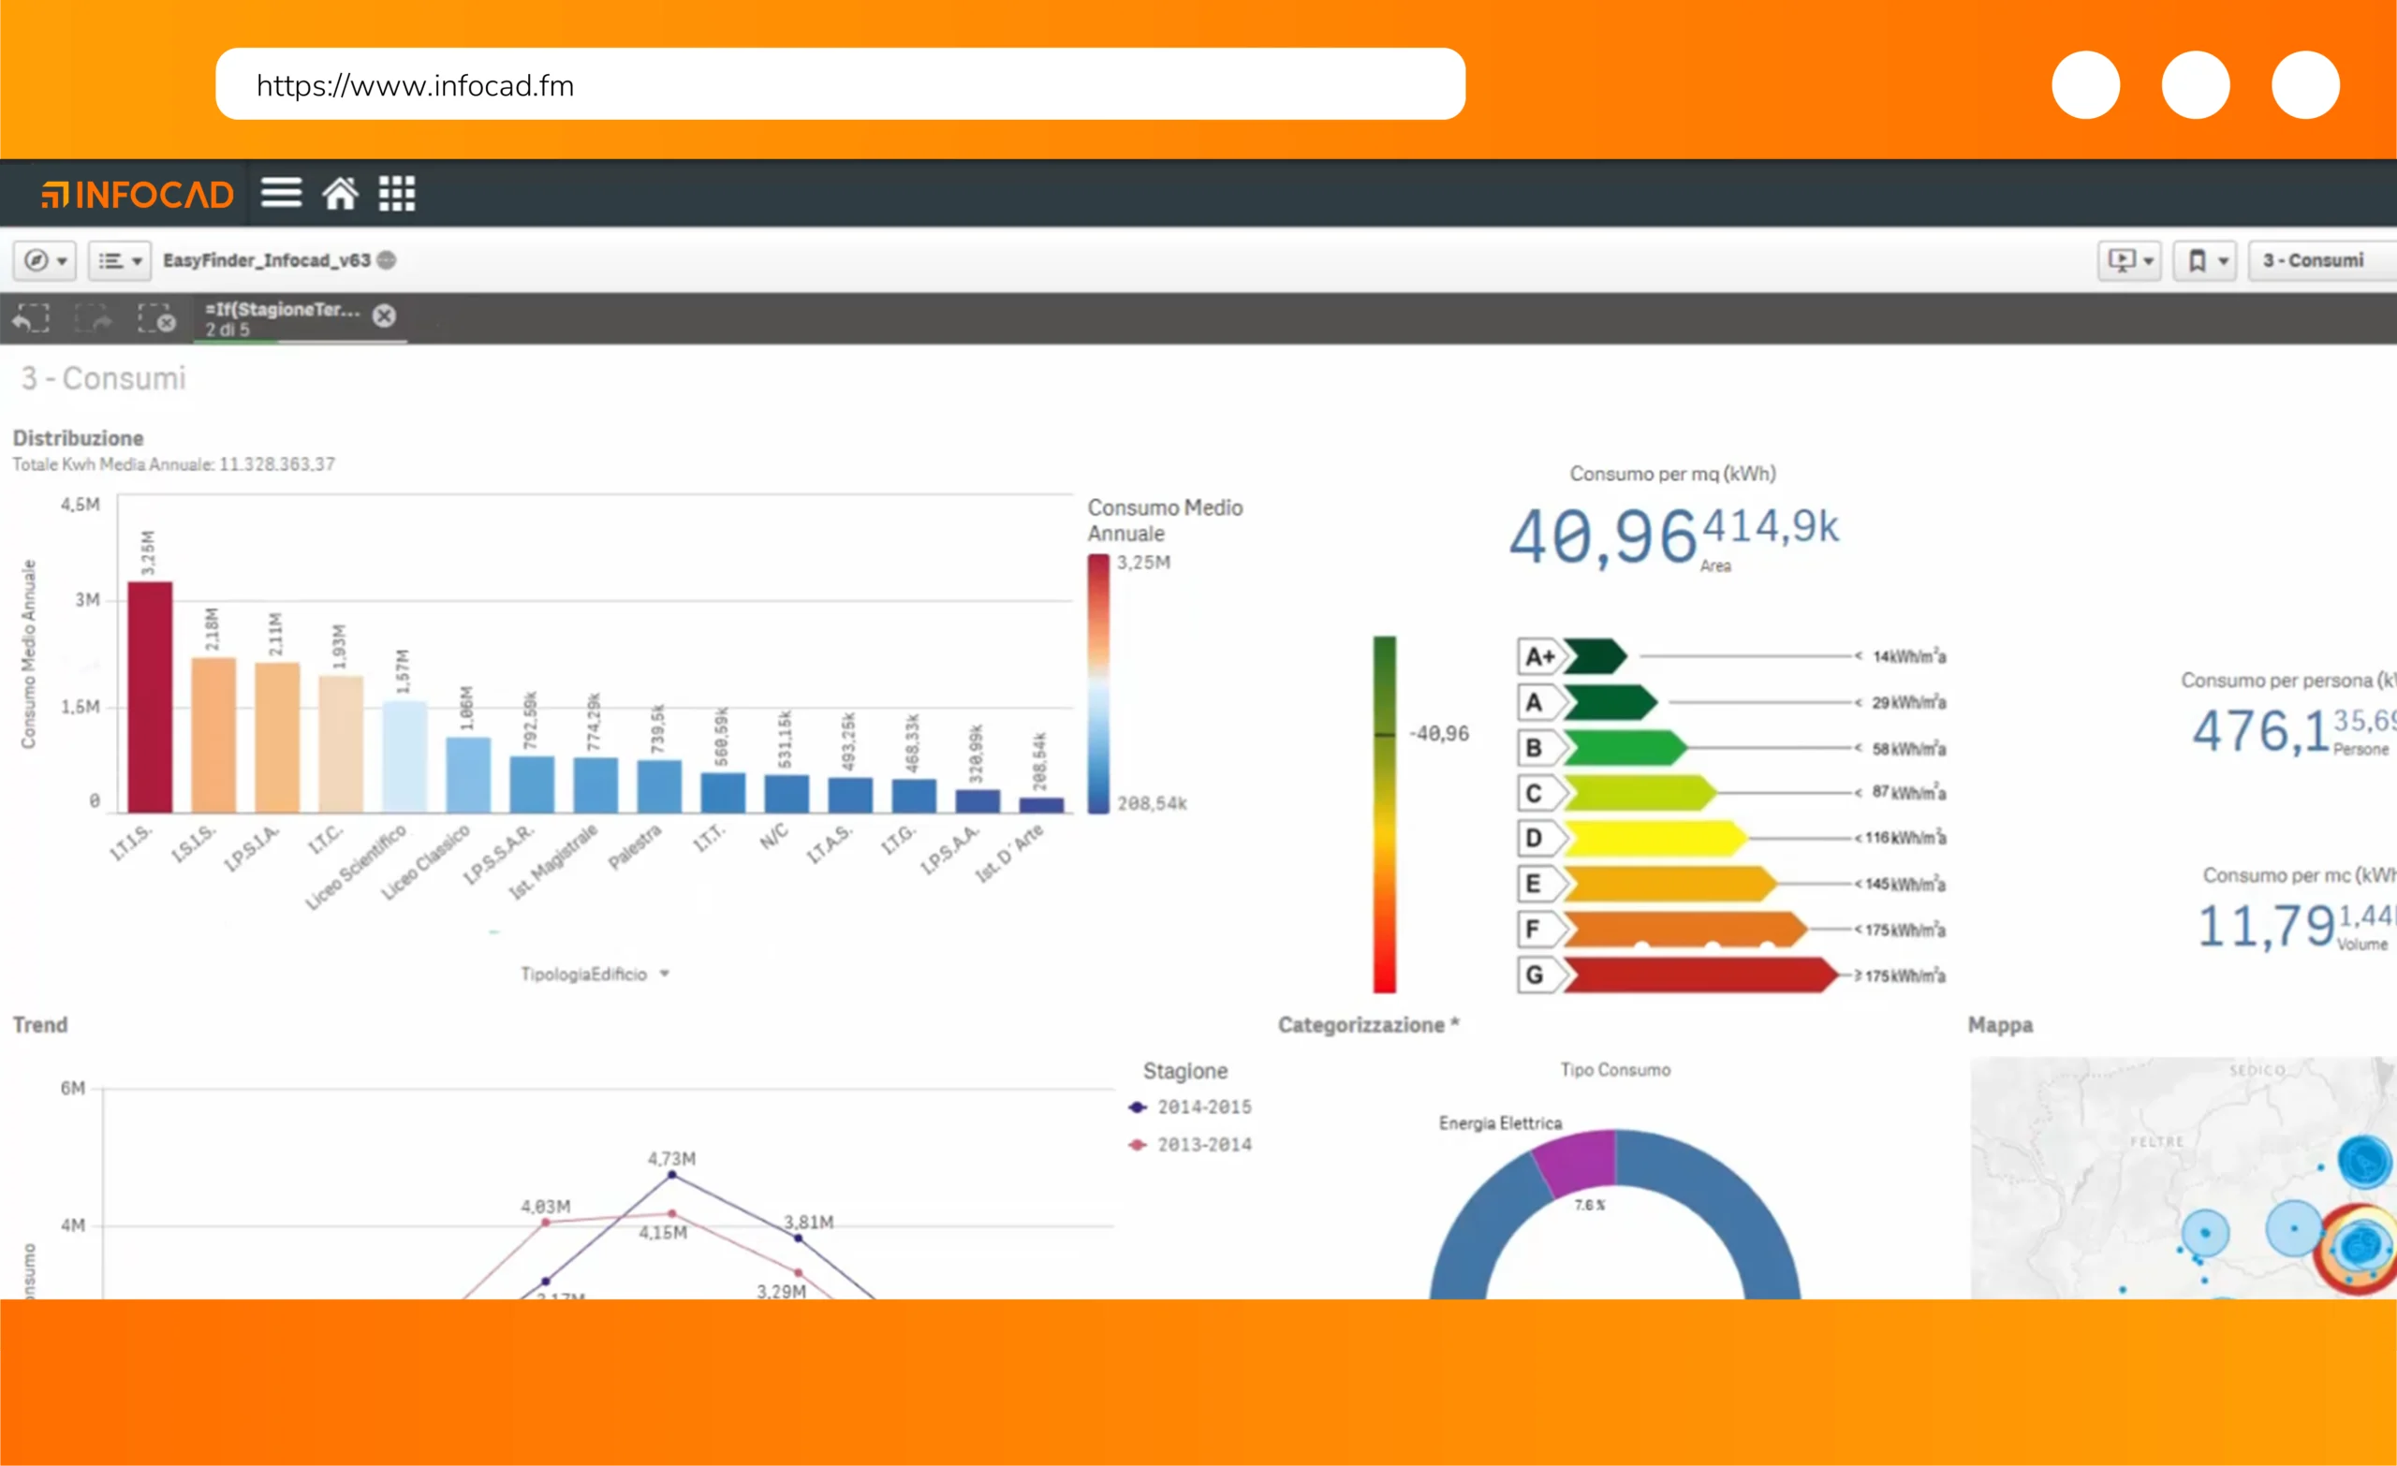Click the INFOCAD logo
Viewport: 2397px width, 1466px height.
(x=137, y=195)
